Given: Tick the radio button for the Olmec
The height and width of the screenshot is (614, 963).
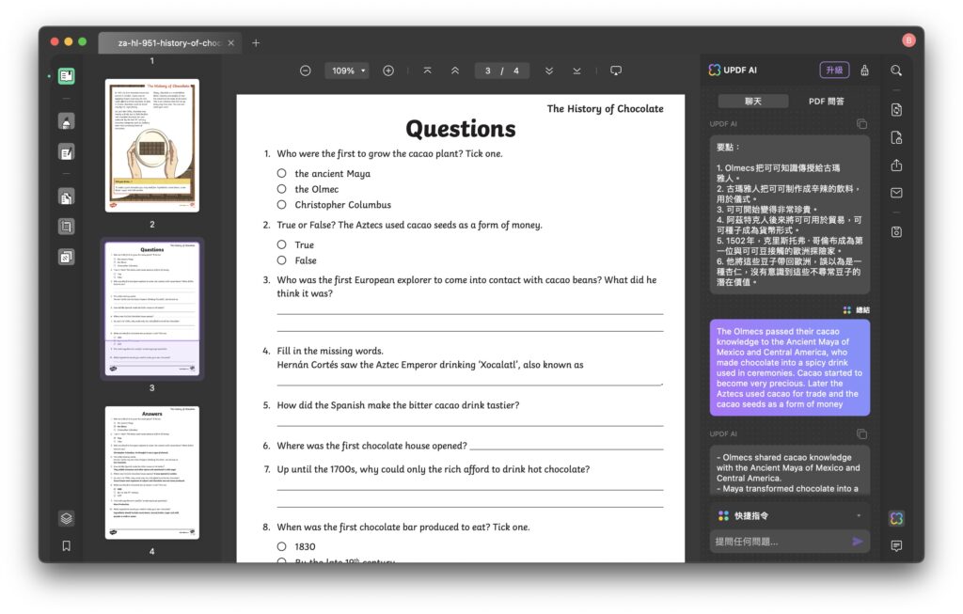Looking at the screenshot, I should [281, 189].
